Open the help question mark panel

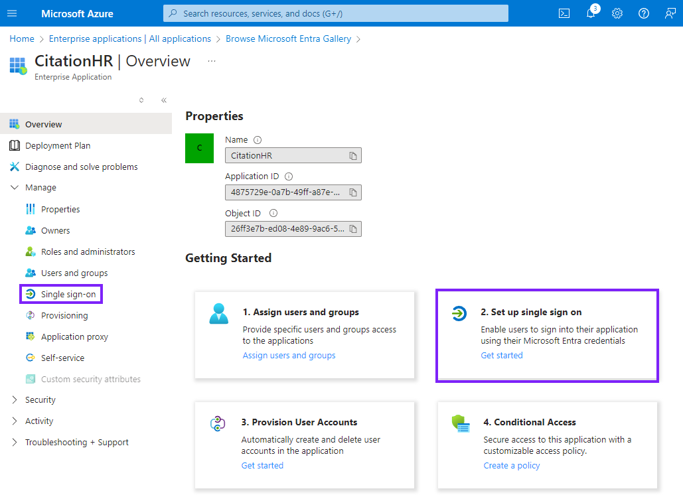click(643, 13)
